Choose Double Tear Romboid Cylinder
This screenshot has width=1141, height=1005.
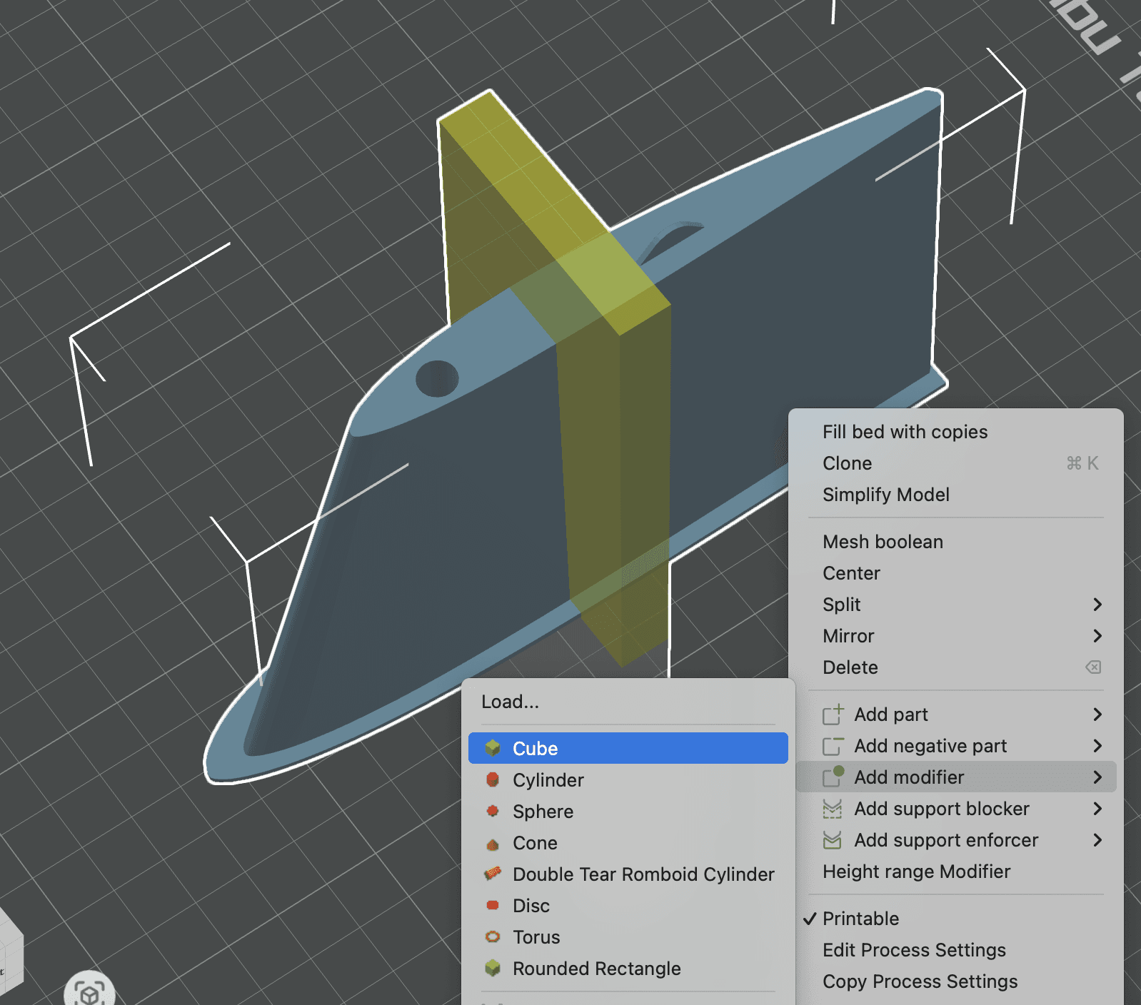(628, 874)
